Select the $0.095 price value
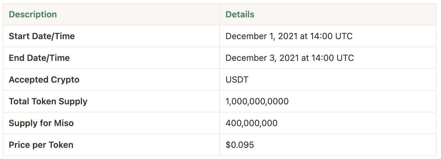The height and width of the screenshot is (159, 441). coord(240,145)
